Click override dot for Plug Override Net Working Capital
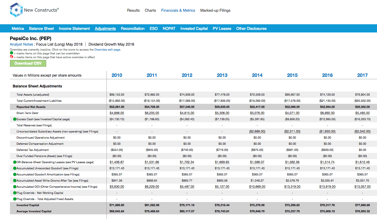 [15, 193]
